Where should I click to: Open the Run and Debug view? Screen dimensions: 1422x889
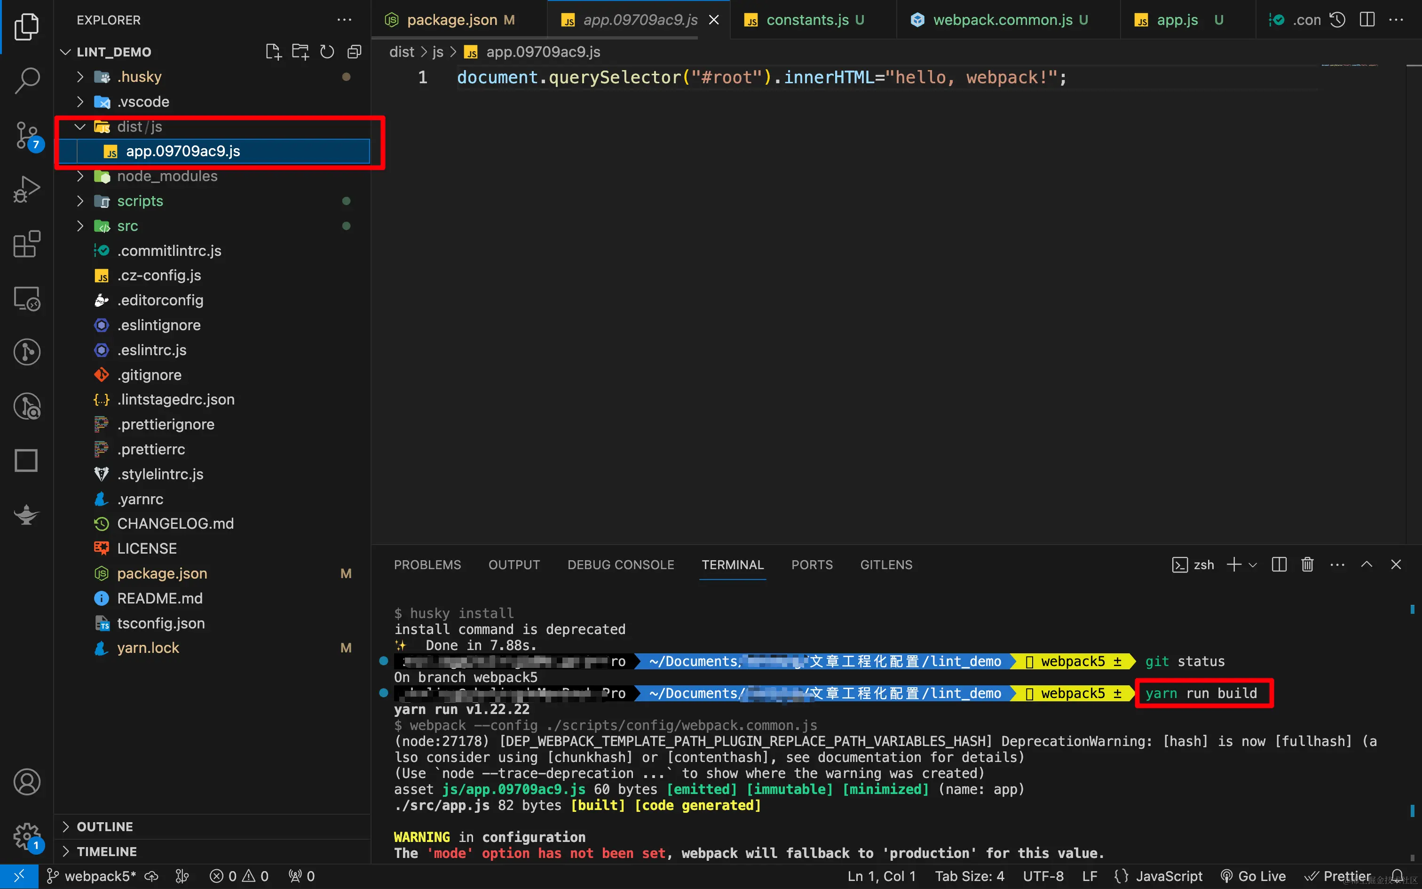26,189
